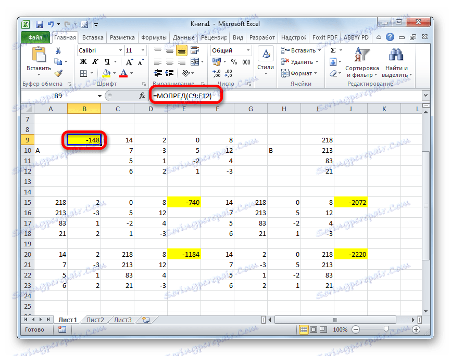This screenshot has width=451, height=356.
Task: Open the font size 11 dropdown
Action: point(143,50)
